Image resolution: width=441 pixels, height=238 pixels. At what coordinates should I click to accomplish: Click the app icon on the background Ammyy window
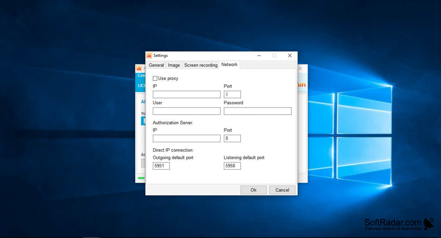coord(139,68)
